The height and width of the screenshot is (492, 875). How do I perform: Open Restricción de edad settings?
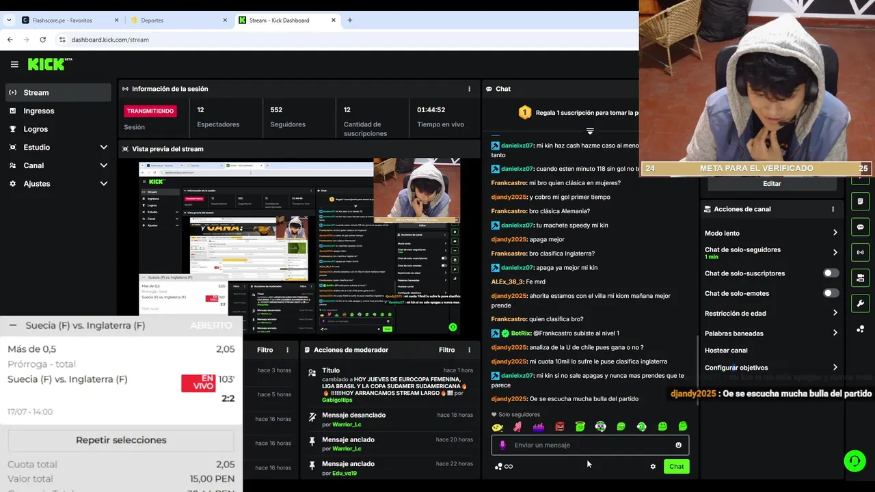[x=771, y=314]
